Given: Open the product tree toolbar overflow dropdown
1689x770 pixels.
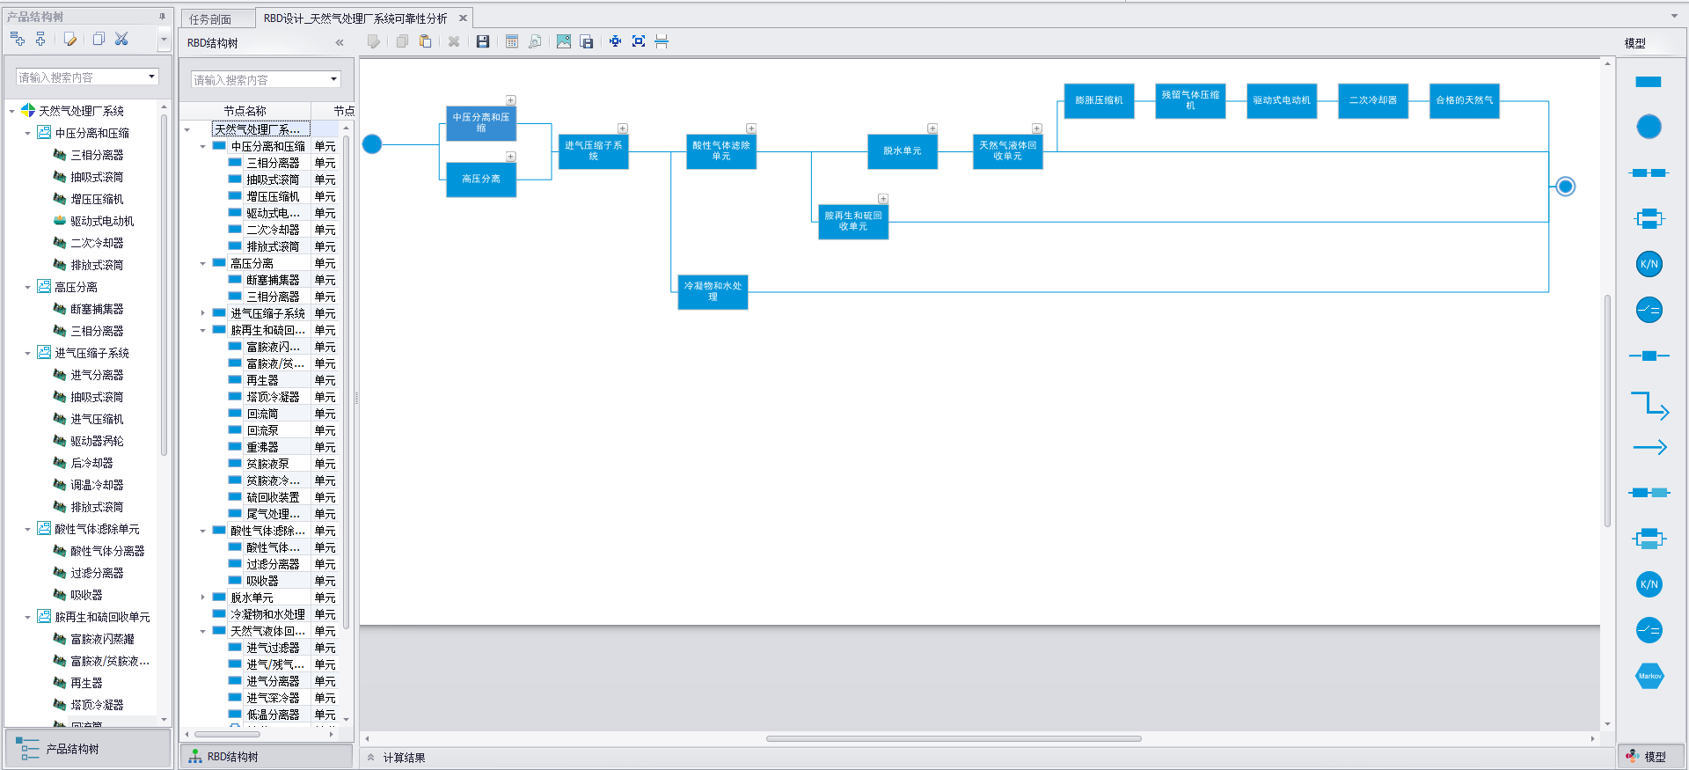Looking at the screenshot, I should pos(164,39).
